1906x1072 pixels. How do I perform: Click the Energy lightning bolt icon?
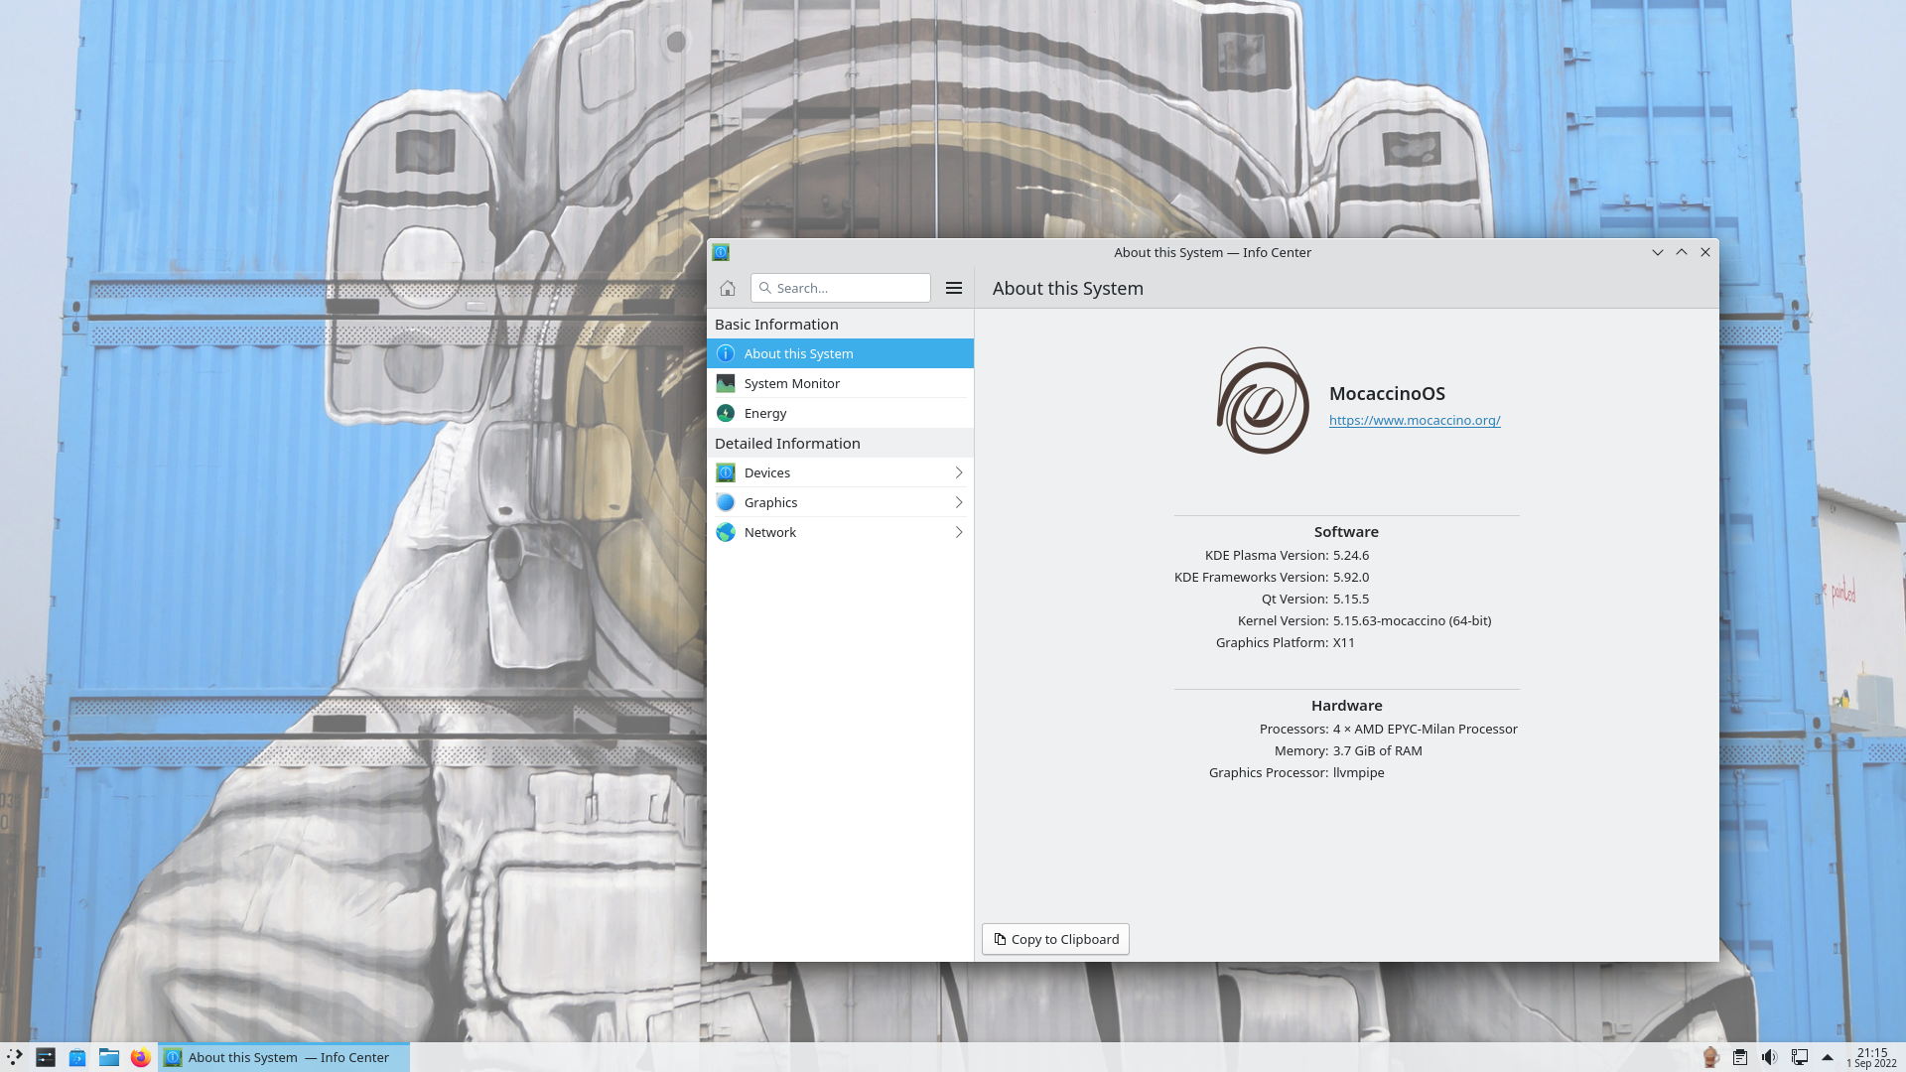point(726,413)
